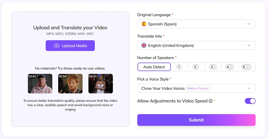Toggle Allow Adjustments to Video Speed switch
The height and width of the screenshot is (139, 269).
(x=250, y=101)
